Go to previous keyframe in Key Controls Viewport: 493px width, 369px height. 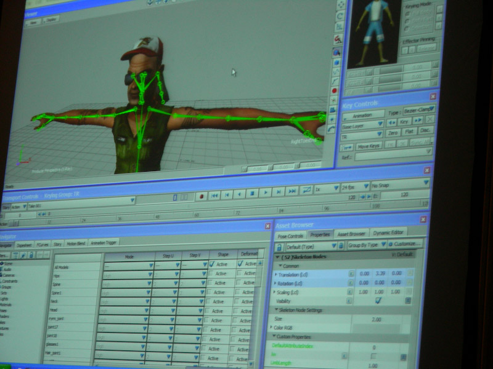click(x=391, y=122)
